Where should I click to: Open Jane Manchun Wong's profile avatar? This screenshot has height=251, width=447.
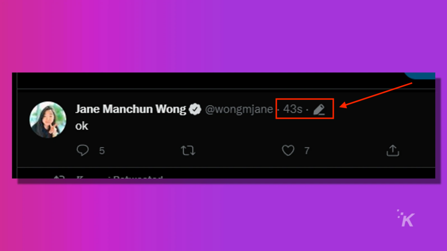pyautogui.click(x=48, y=120)
